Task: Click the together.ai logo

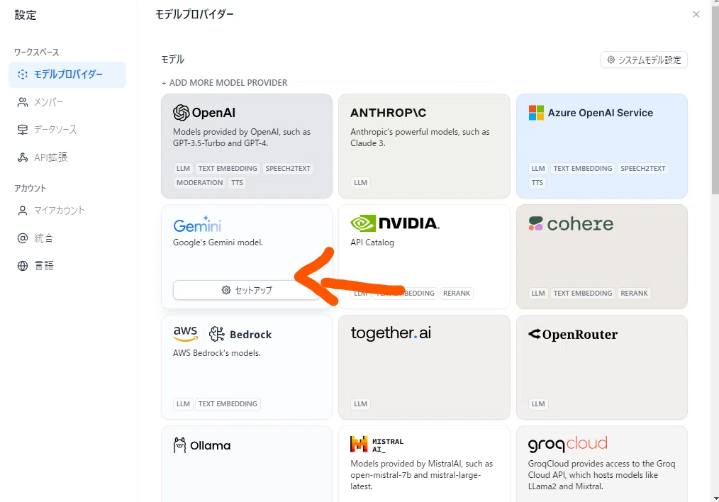Action: 391,333
